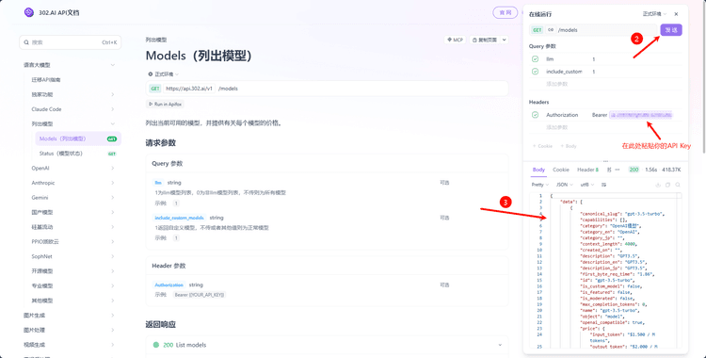
Task: Click the GET badge beside Status (模型状态)
Action: point(112,154)
